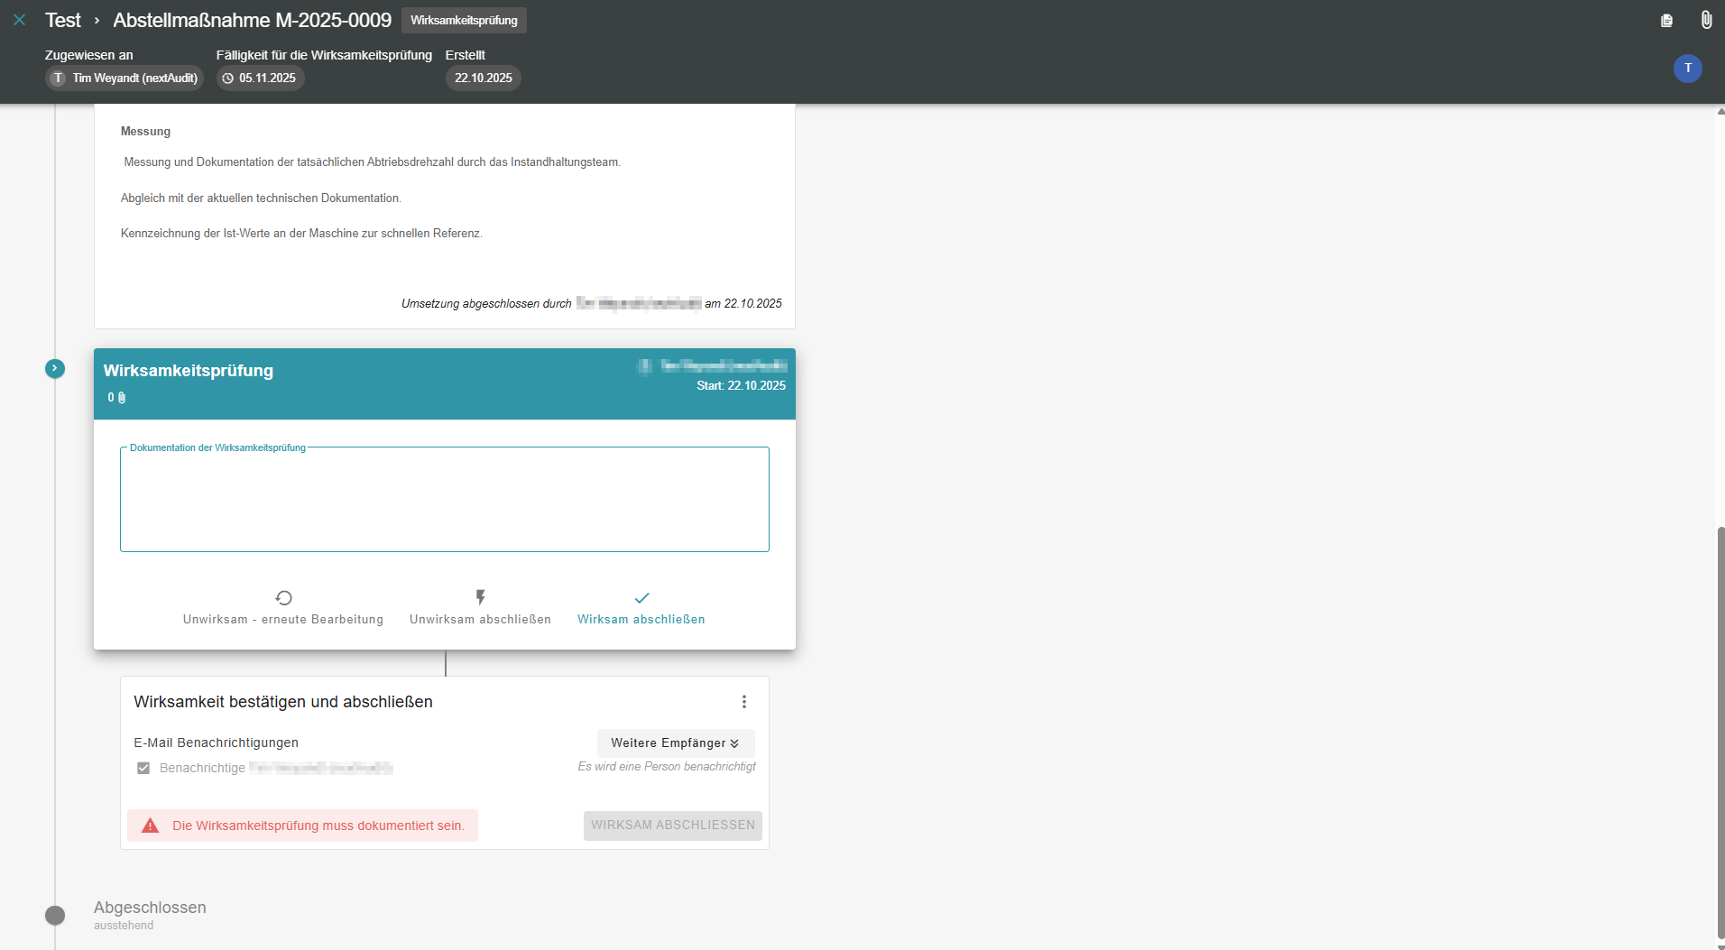This screenshot has width=1725, height=950.
Task: Click the due date chip 05.11.2025
Action: [x=260, y=78]
